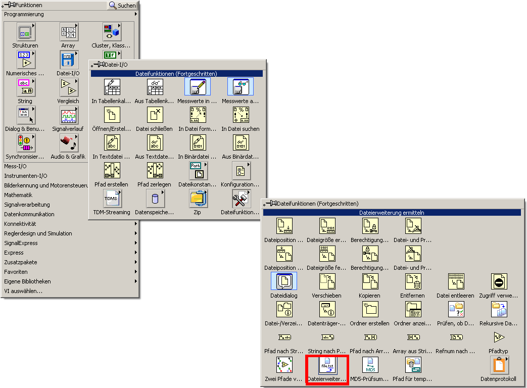
Task: Expand the Express category
Action: 136,252
